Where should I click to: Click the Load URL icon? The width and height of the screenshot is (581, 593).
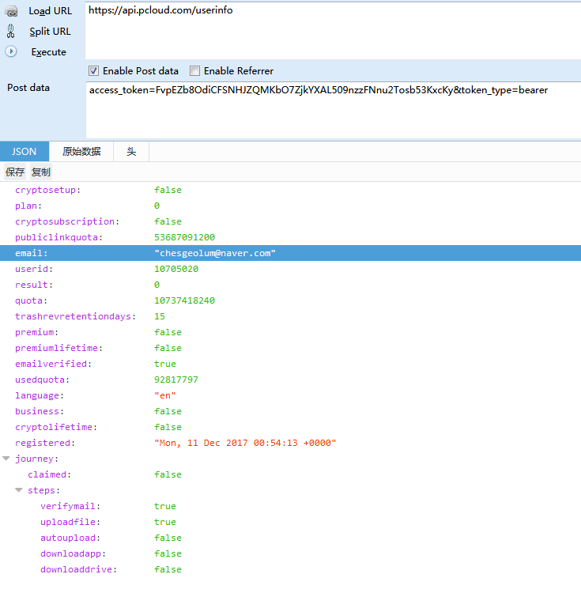point(11,11)
